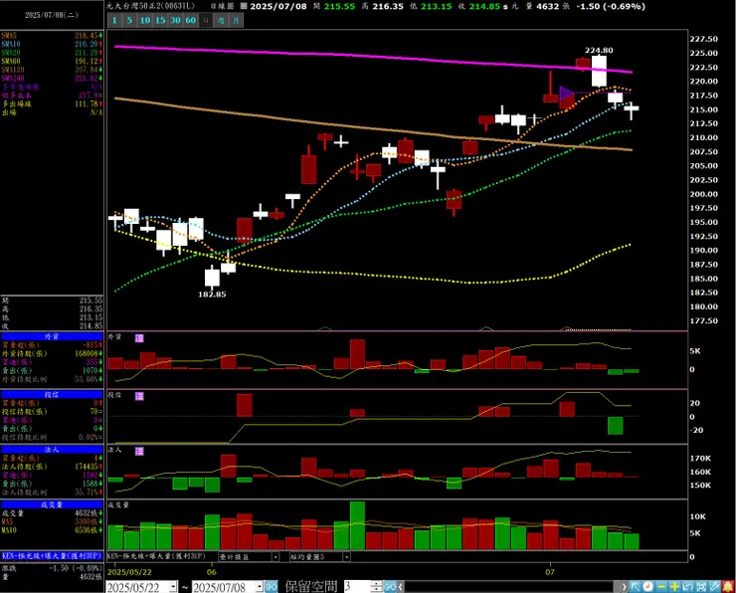The height and width of the screenshot is (593, 736).
Task: Click the 保留空間 numeric field showing 3
Action: point(357,586)
